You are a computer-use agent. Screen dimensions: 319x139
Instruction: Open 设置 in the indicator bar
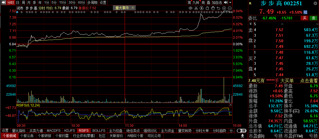point(5,130)
